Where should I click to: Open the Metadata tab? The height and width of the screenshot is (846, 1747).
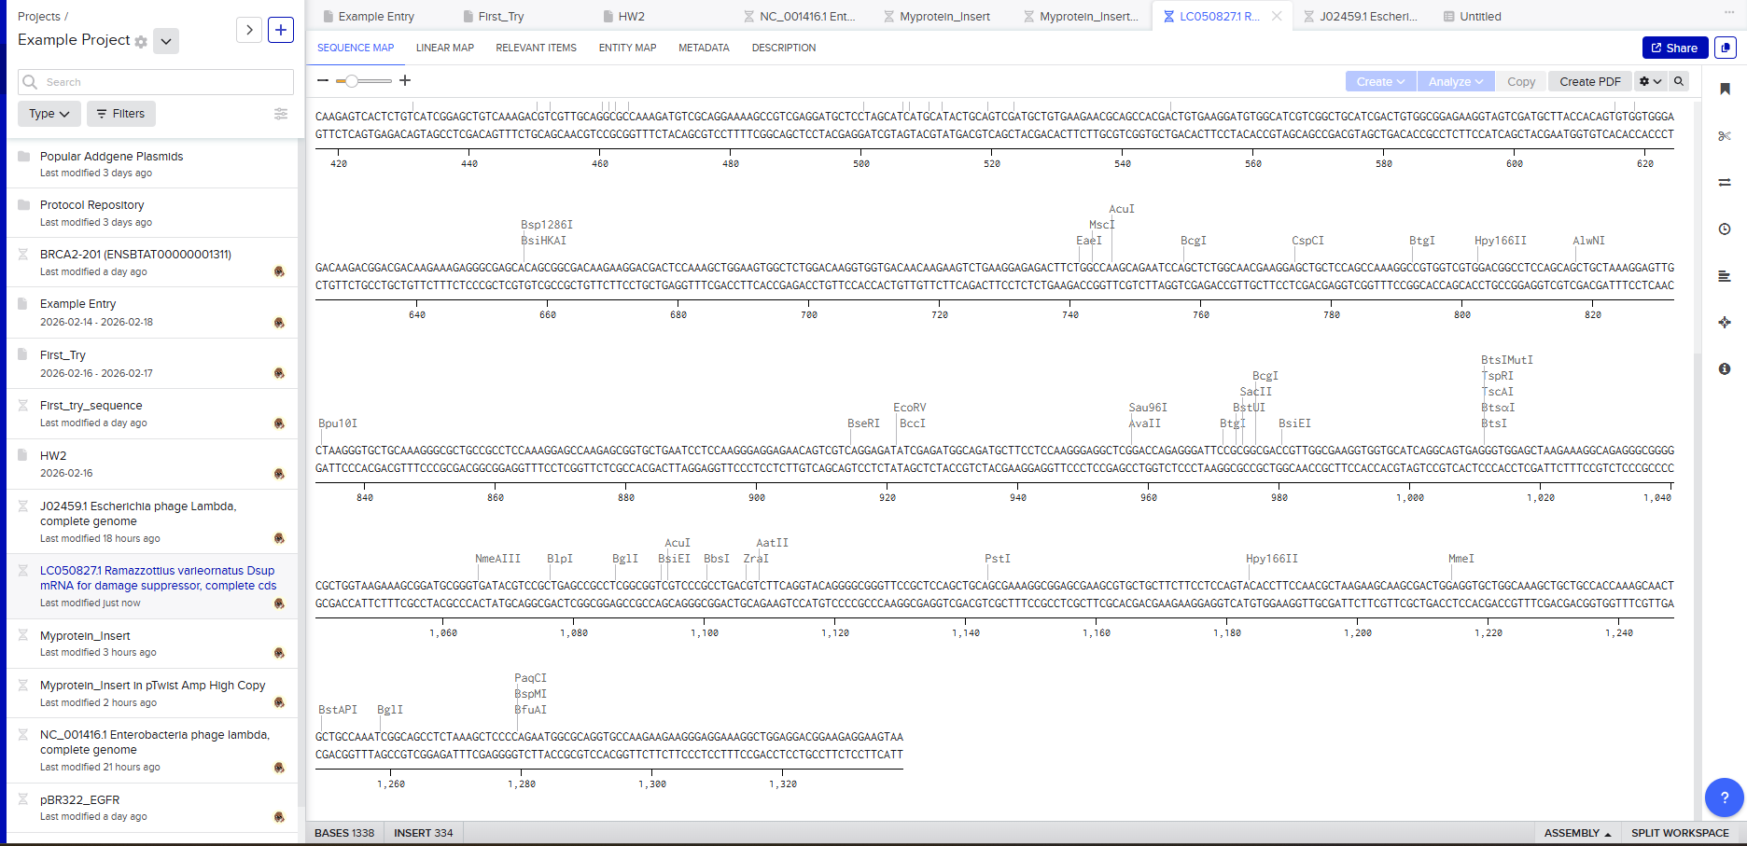tap(704, 48)
